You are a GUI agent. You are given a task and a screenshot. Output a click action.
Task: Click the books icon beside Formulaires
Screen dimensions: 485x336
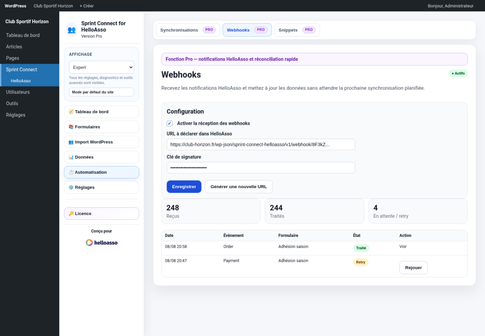pos(71,127)
